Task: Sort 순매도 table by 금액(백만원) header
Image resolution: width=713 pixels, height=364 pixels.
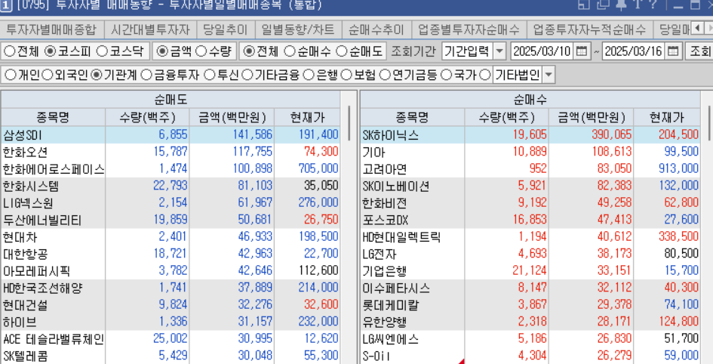Action: tap(232, 118)
